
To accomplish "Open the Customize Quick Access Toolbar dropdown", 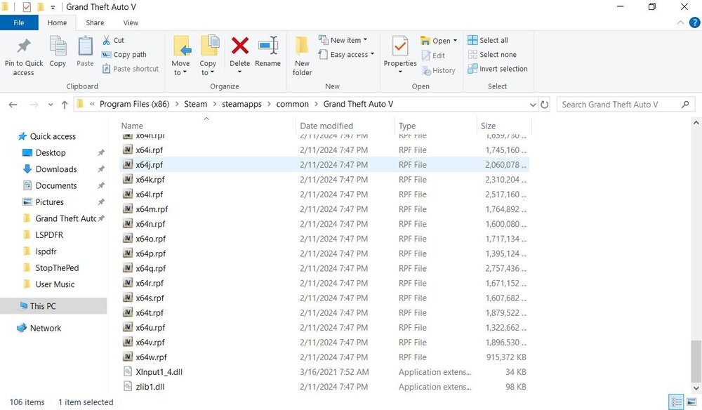I will (53, 7).
